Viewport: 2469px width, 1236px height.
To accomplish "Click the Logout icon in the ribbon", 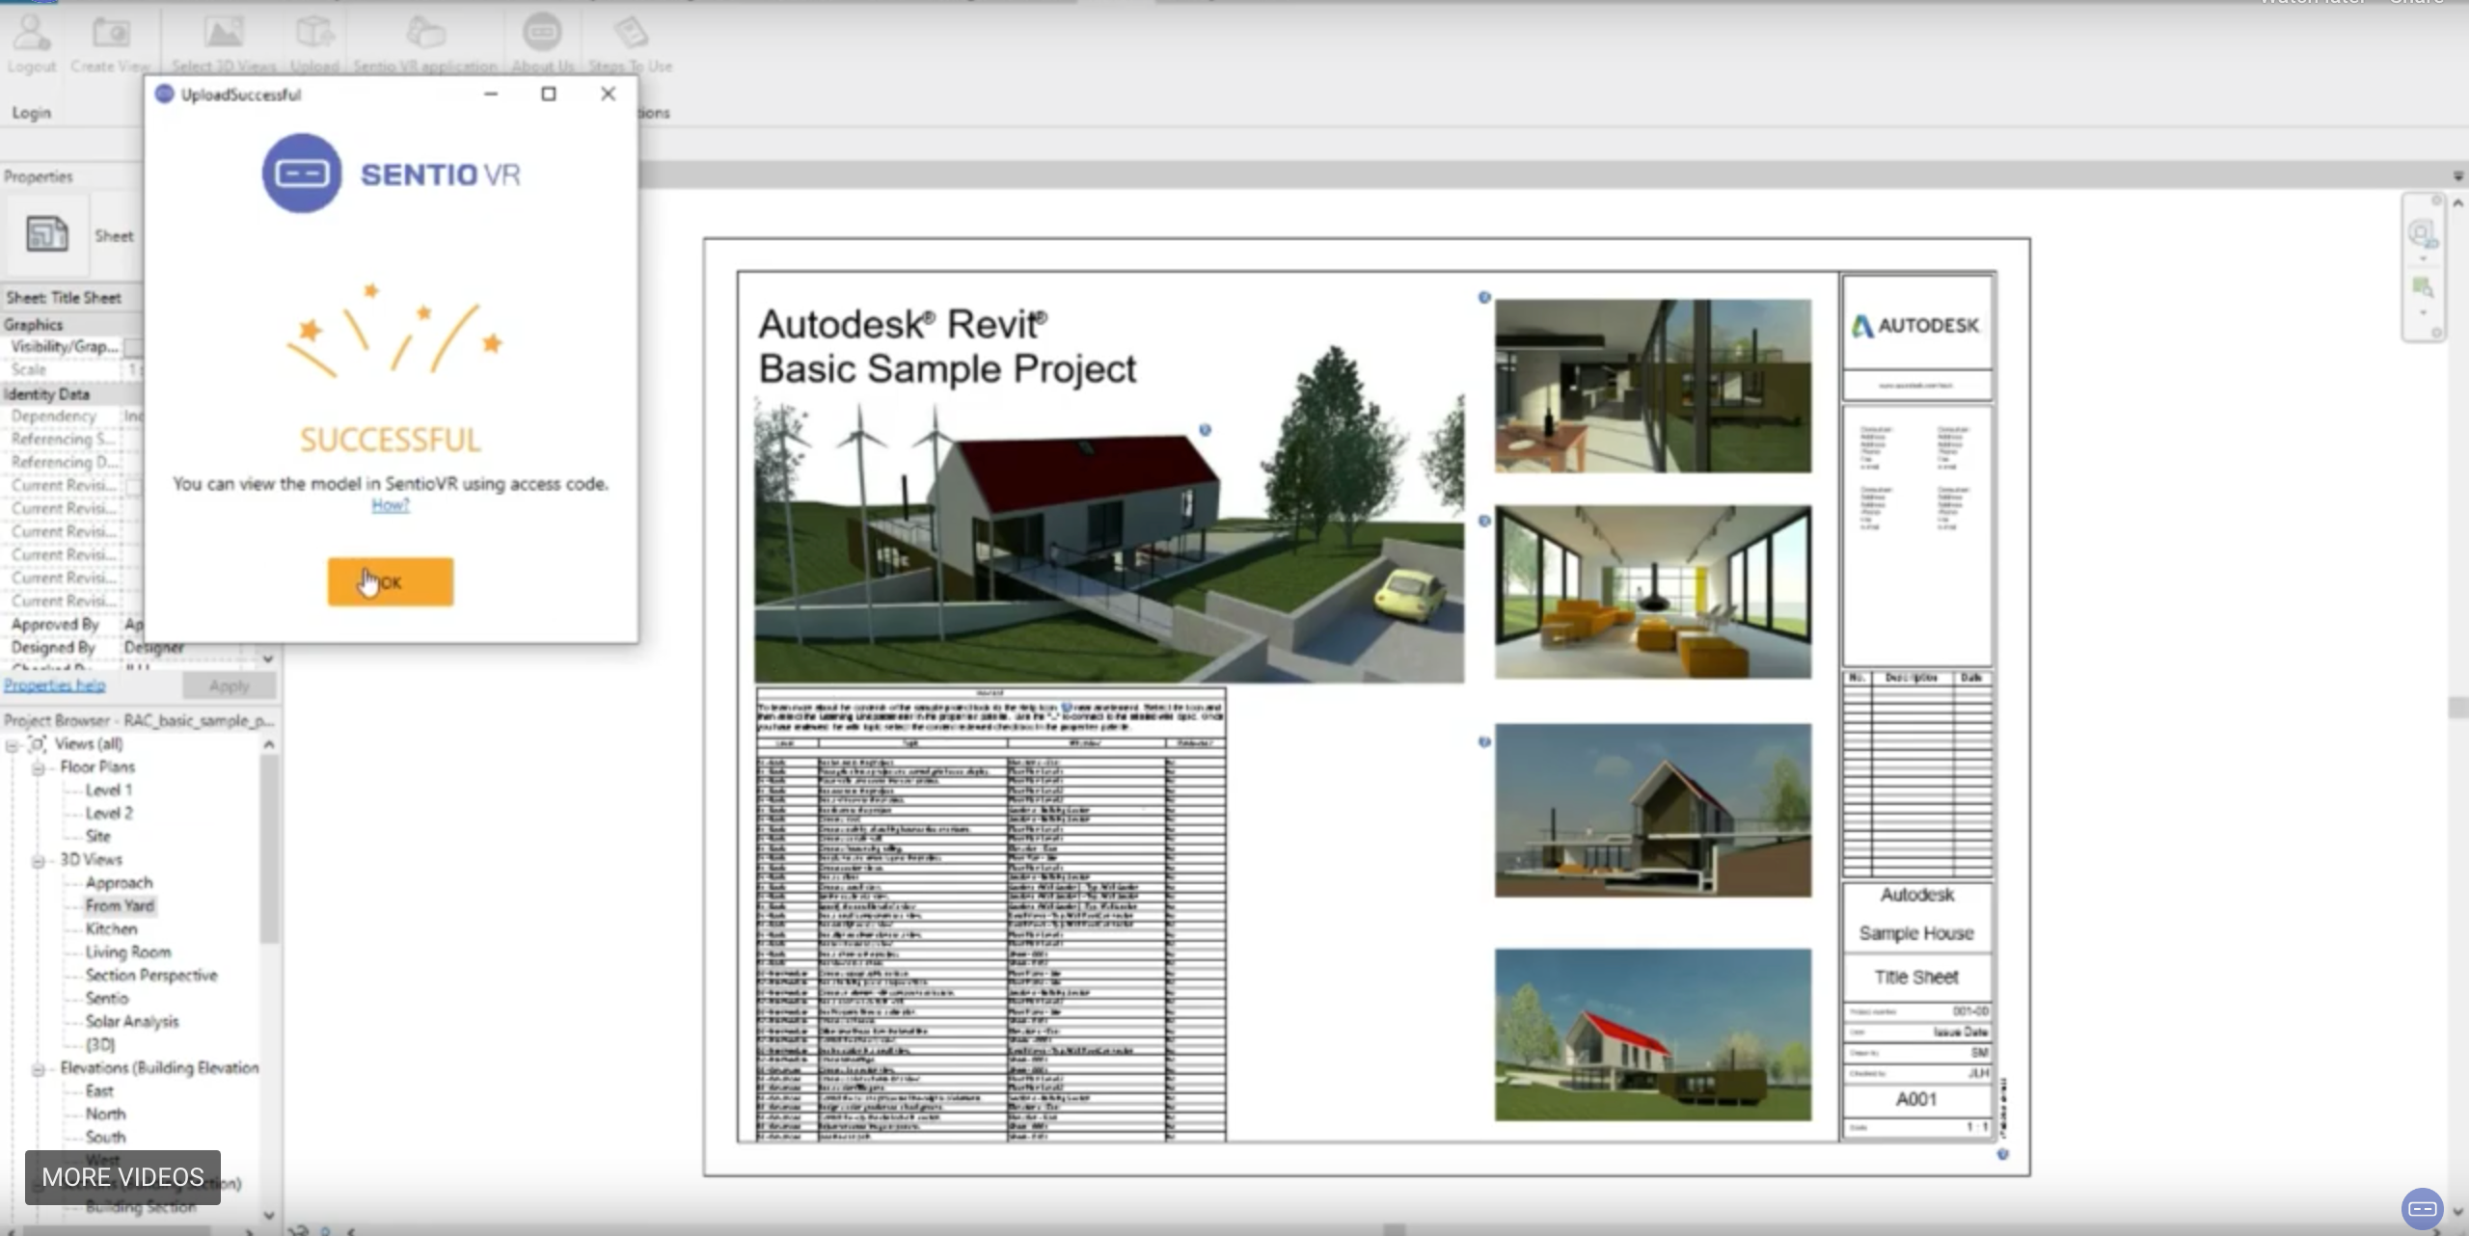I will [x=31, y=34].
